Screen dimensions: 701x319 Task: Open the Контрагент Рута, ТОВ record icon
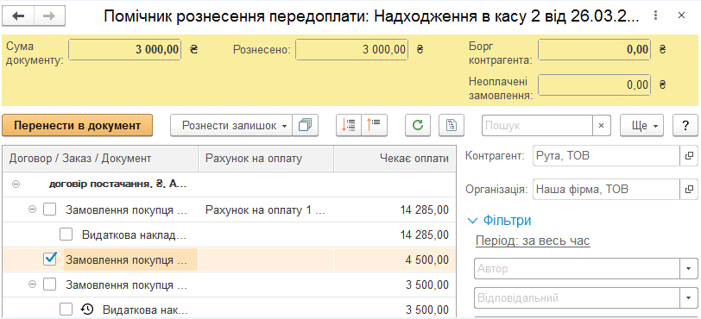[x=689, y=155]
